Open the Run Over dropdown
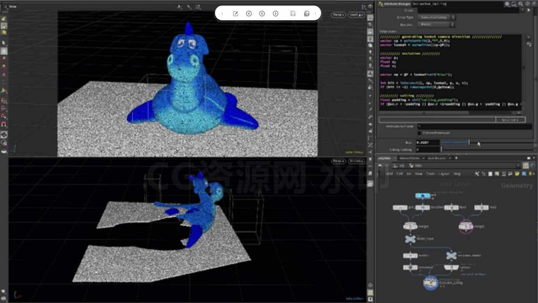 click(436, 24)
